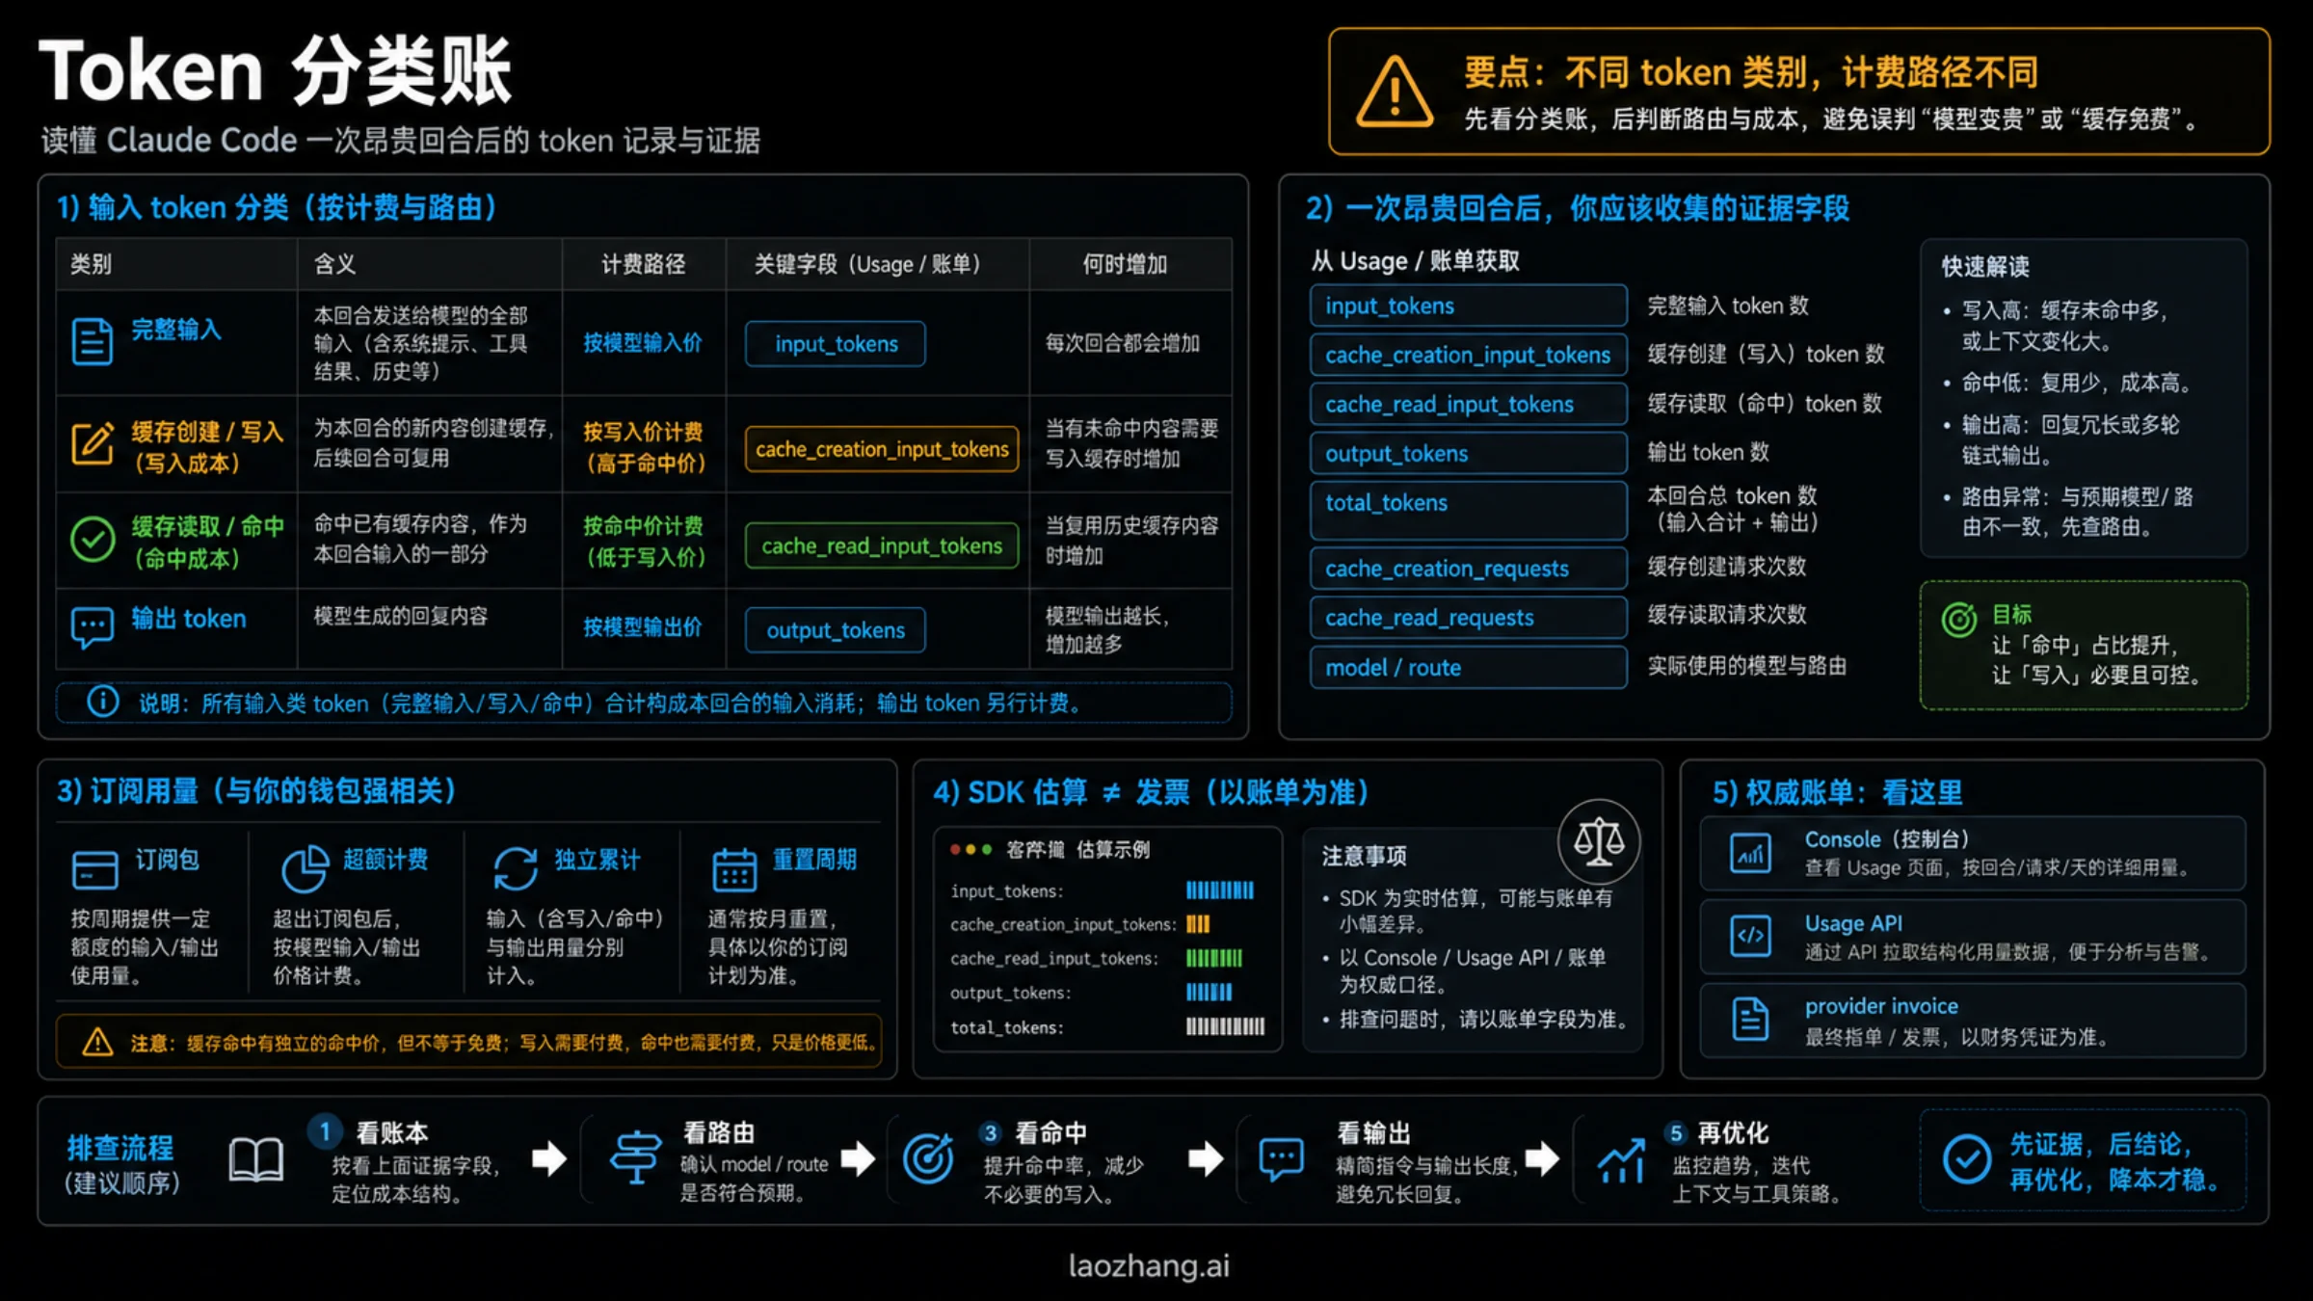Select the total_tokens field box
This screenshot has height=1301, width=2313.
(x=1469, y=510)
